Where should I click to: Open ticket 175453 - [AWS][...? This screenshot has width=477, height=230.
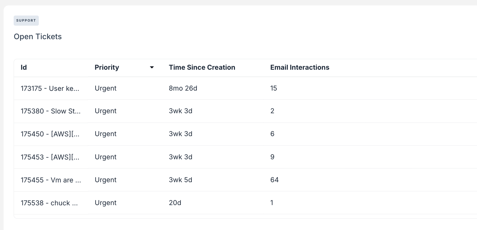click(x=50, y=157)
